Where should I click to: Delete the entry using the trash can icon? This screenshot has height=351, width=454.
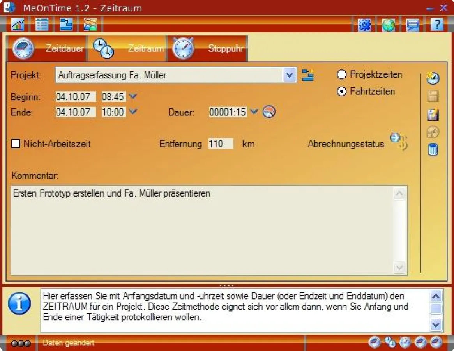(x=433, y=150)
